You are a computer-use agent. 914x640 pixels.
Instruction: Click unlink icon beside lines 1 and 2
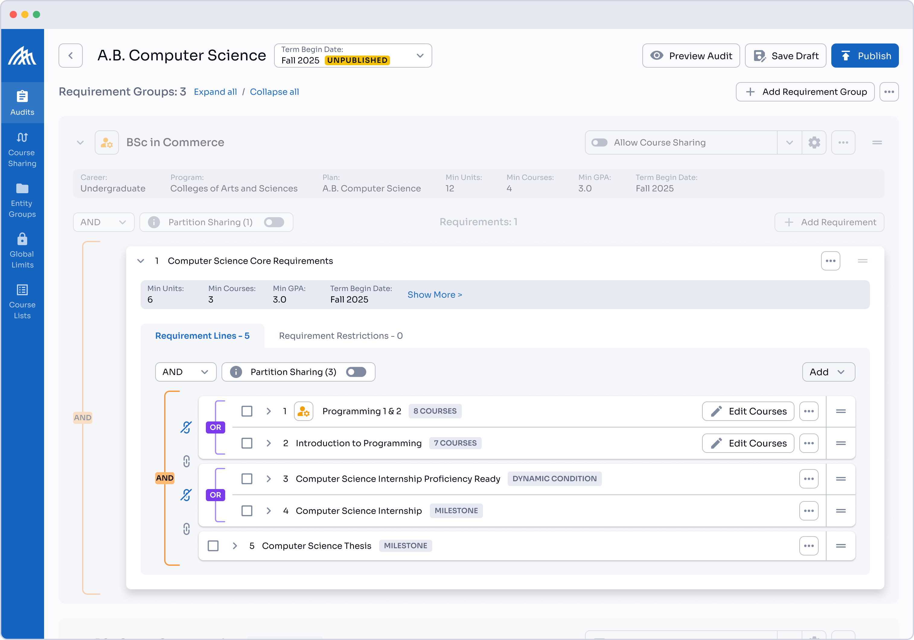coord(186,427)
